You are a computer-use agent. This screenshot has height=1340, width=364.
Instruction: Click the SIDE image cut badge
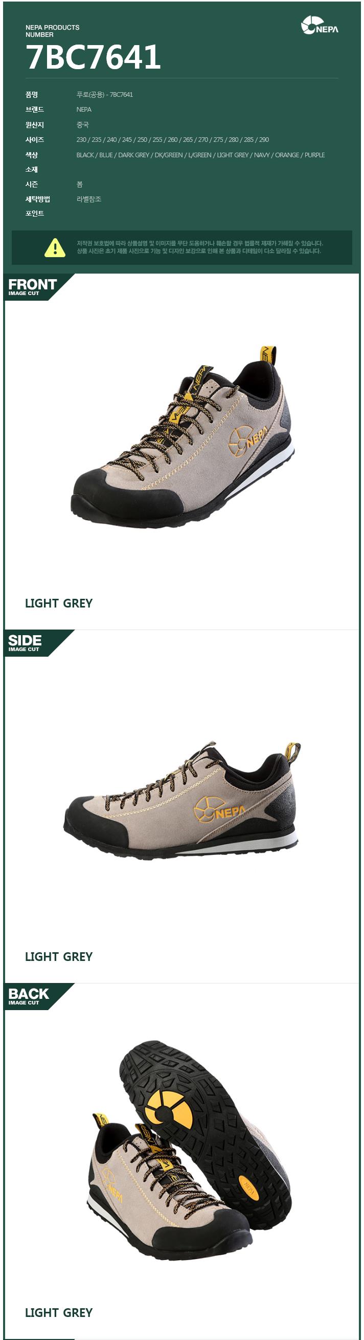38,643
